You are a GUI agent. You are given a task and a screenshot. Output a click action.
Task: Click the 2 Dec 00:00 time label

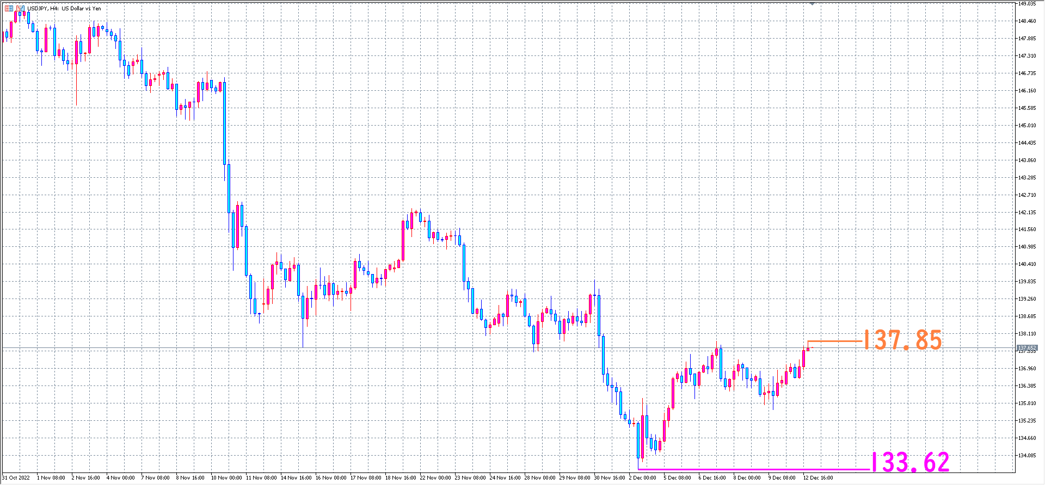(643, 478)
